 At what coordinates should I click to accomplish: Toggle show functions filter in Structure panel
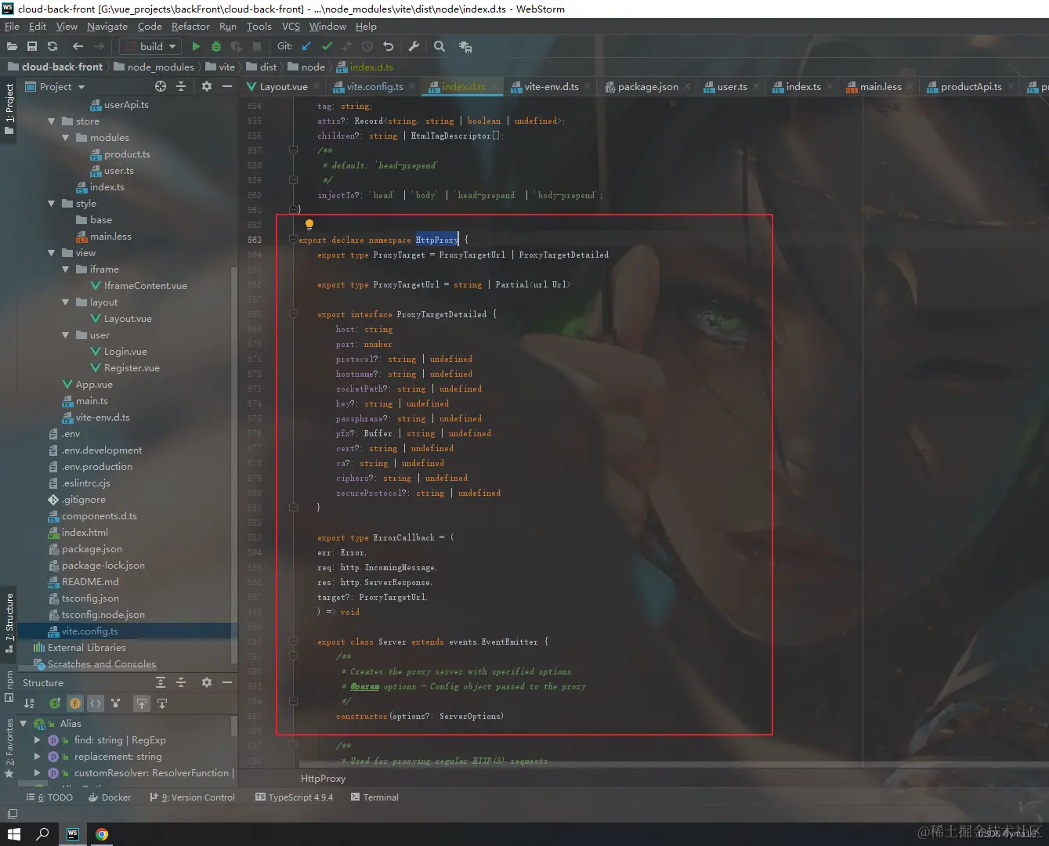pyautogui.click(x=75, y=703)
